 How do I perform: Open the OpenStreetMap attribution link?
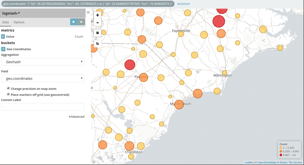tap(267, 162)
